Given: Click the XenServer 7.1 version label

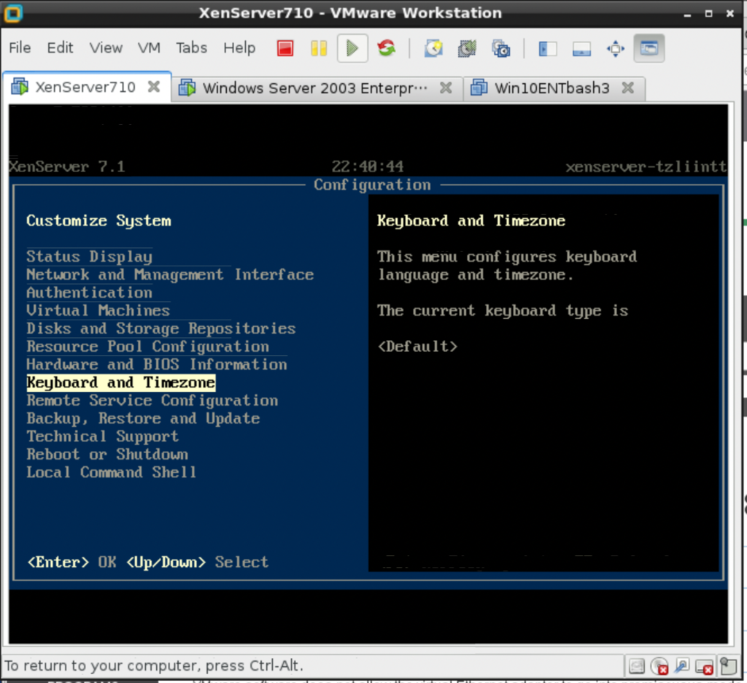Looking at the screenshot, I should pos(66,166).
